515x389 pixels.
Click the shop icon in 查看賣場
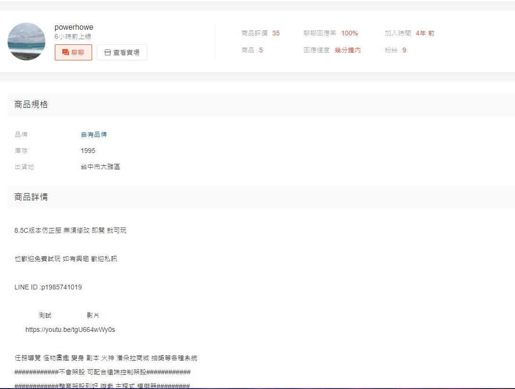[x=107, y=52]
